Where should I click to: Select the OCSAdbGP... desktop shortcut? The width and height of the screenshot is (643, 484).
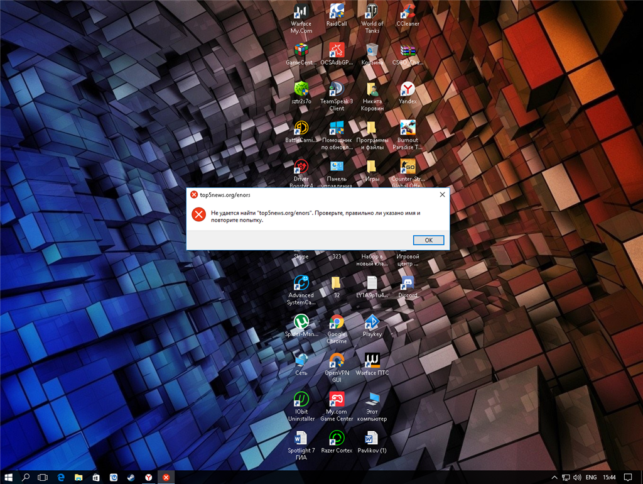337,54
